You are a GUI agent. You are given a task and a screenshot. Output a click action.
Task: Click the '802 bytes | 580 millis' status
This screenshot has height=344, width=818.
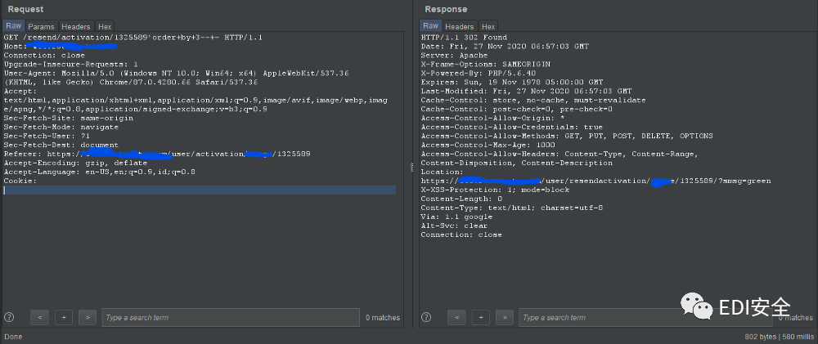[x=780, y=337]
